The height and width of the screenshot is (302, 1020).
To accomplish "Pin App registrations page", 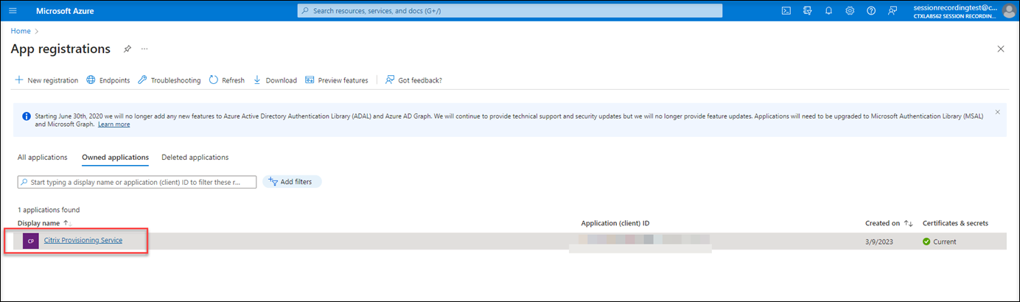I will tap(128, 49).
